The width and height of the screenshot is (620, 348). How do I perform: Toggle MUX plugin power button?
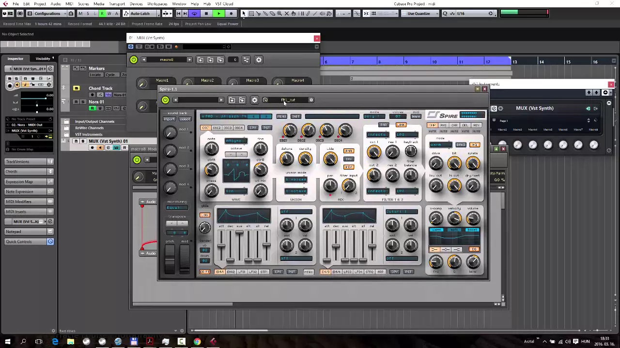click(134, 60)
